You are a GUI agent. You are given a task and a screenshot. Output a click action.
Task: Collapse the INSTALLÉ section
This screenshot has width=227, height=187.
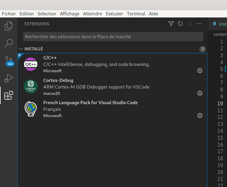(x=21, y=49)
